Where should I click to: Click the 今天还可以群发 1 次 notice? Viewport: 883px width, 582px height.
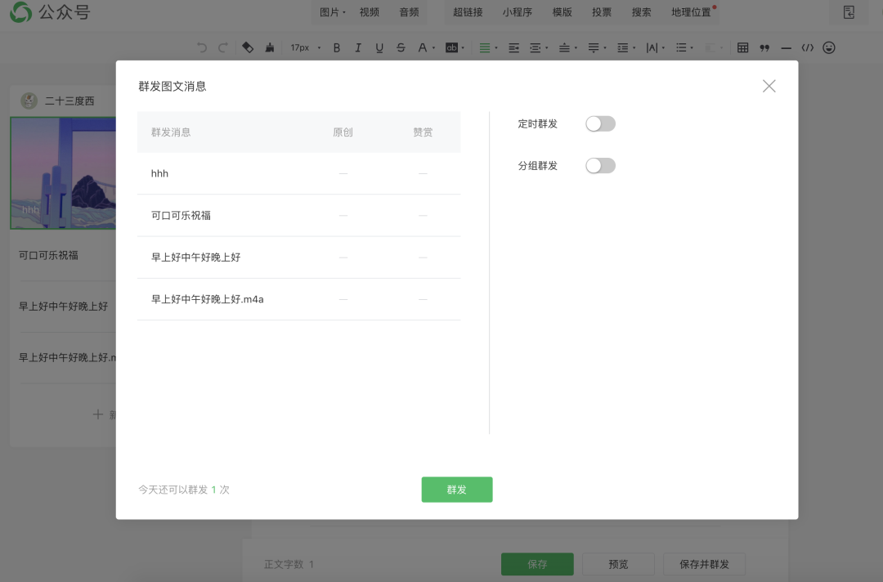pyautogui.click(x=184, y=490)
